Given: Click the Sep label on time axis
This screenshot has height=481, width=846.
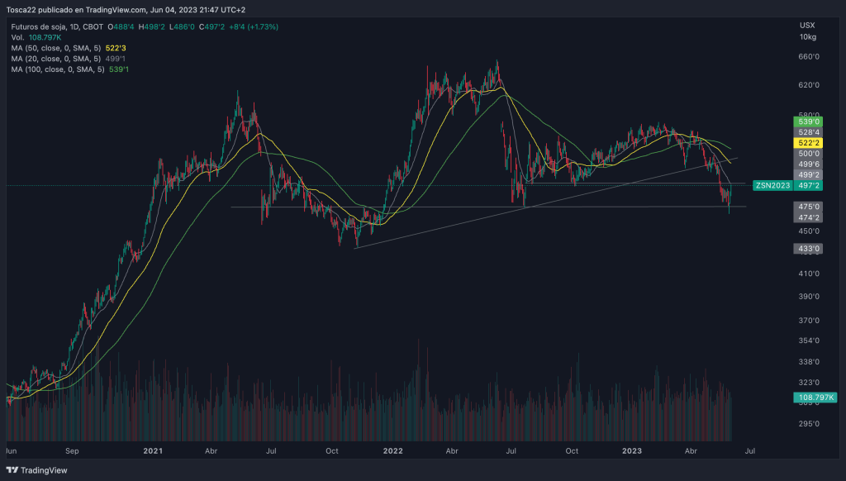Looking at the screenshot, I should [x=72, y=452].
